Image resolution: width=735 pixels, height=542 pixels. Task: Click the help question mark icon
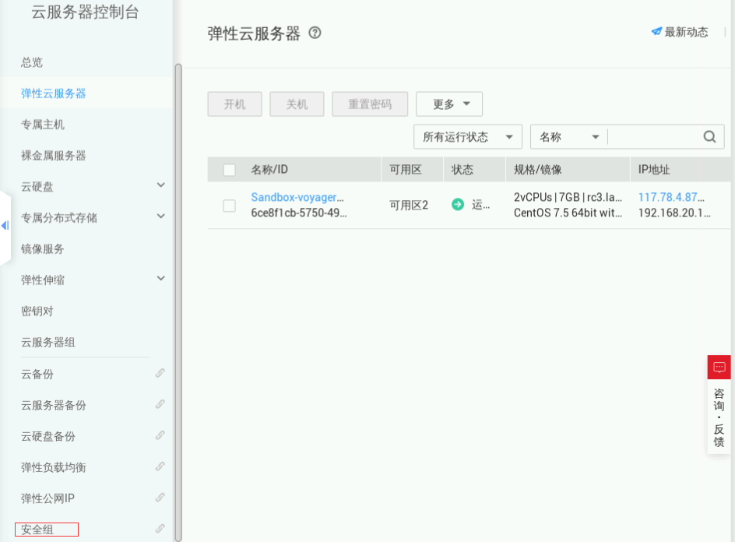coord(315,33)
